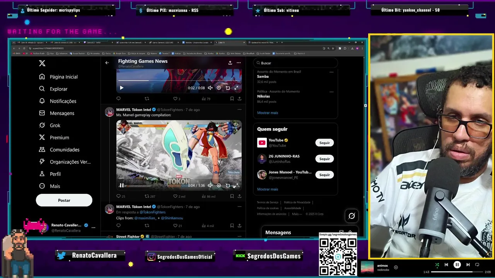495x278 pixels.
Task: Toggle picture-in-picture on the 0:08 video
Action: [228, 88]
